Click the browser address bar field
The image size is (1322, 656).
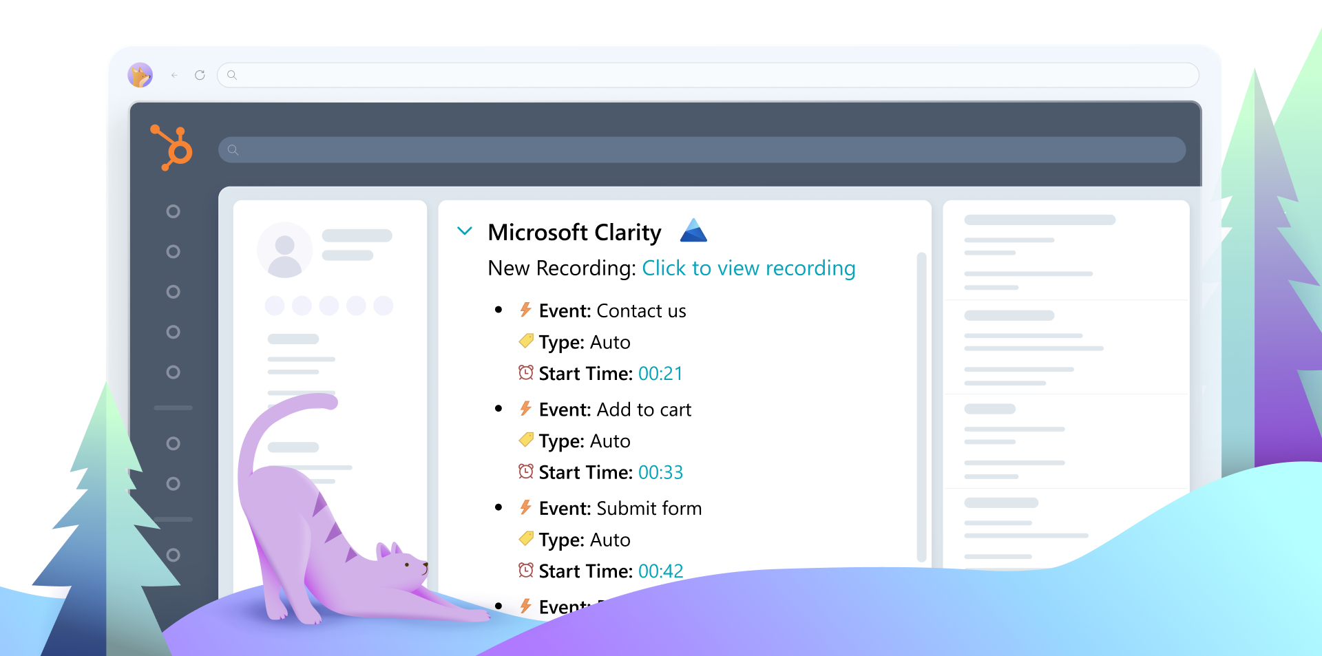tap(708, 75)
